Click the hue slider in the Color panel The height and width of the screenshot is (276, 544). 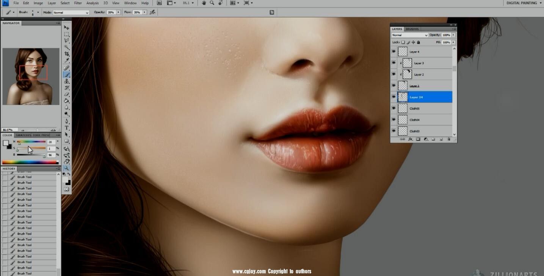pyautogui.click(x=31, y=142)
